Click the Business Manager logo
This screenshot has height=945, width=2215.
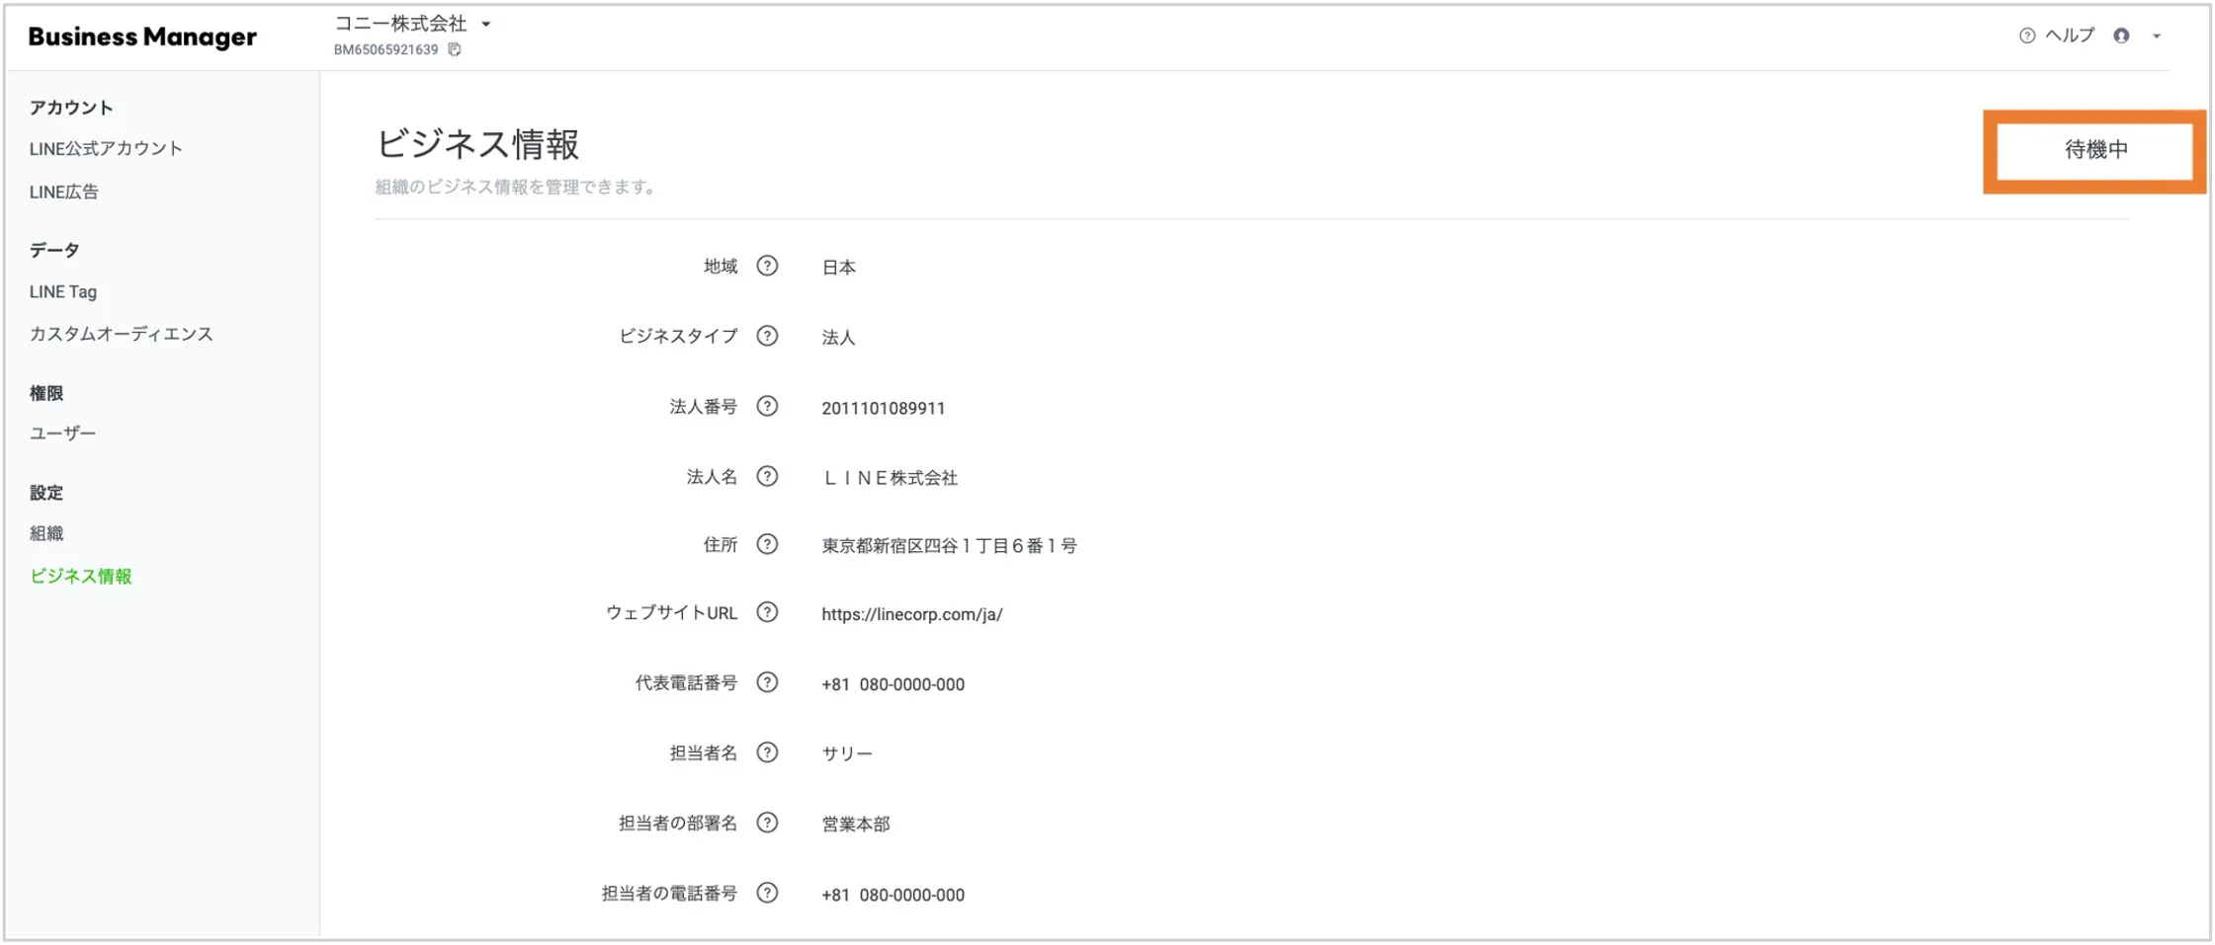pos(142,37)
